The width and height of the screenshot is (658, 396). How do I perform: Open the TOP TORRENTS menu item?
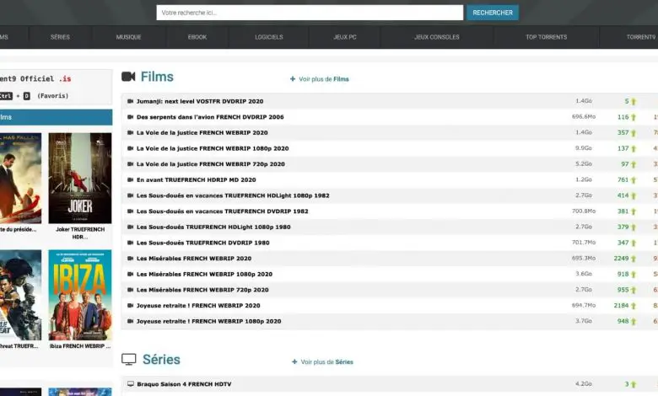coord(547,37)
